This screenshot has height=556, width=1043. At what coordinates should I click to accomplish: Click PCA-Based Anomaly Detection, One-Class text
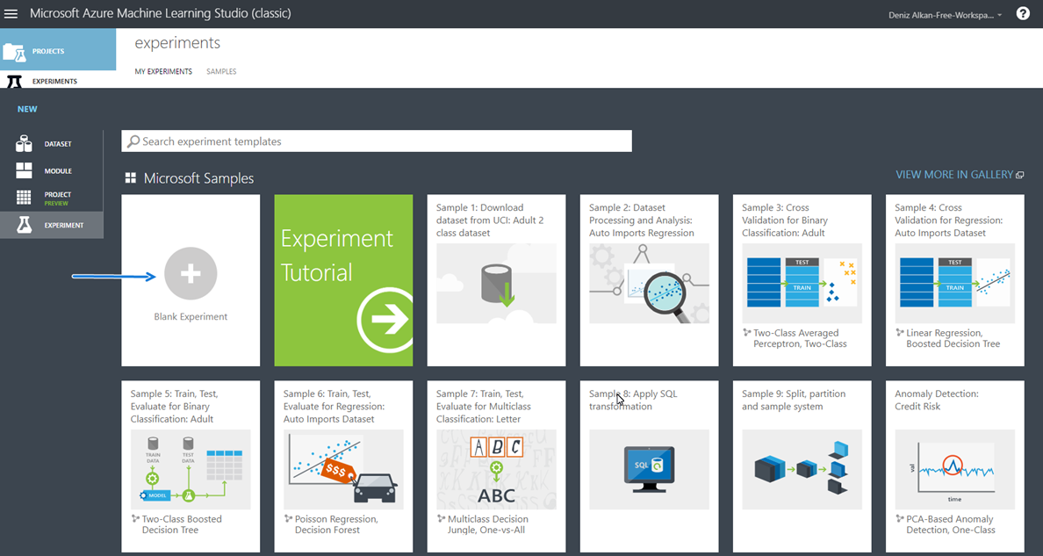[x=951, y=524]
